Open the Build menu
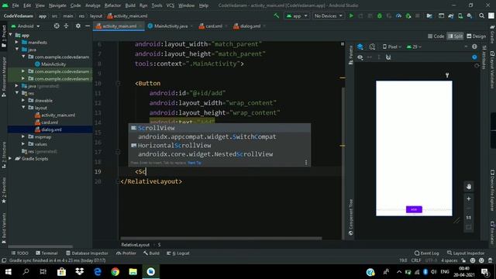The width and height of the screenshot is (496, 279). click(130, 5)
